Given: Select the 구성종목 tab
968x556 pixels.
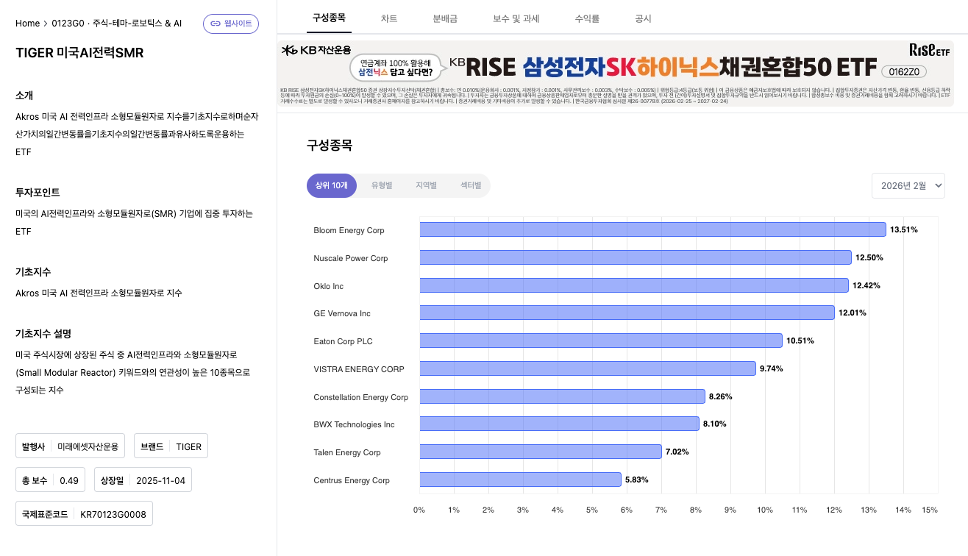Looking at the screenshot, I should click(x=329, y=18).
